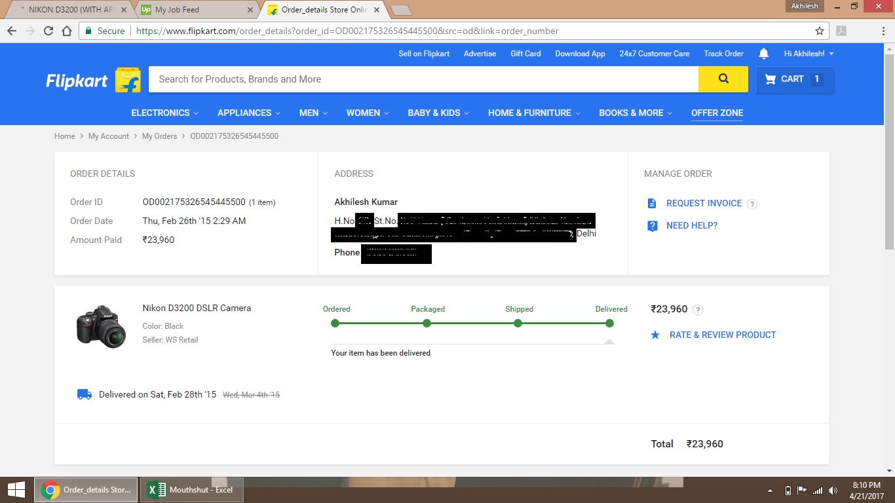Expand the Electronics category dropdown
The image size is (895, 503).
pos(164,113)
